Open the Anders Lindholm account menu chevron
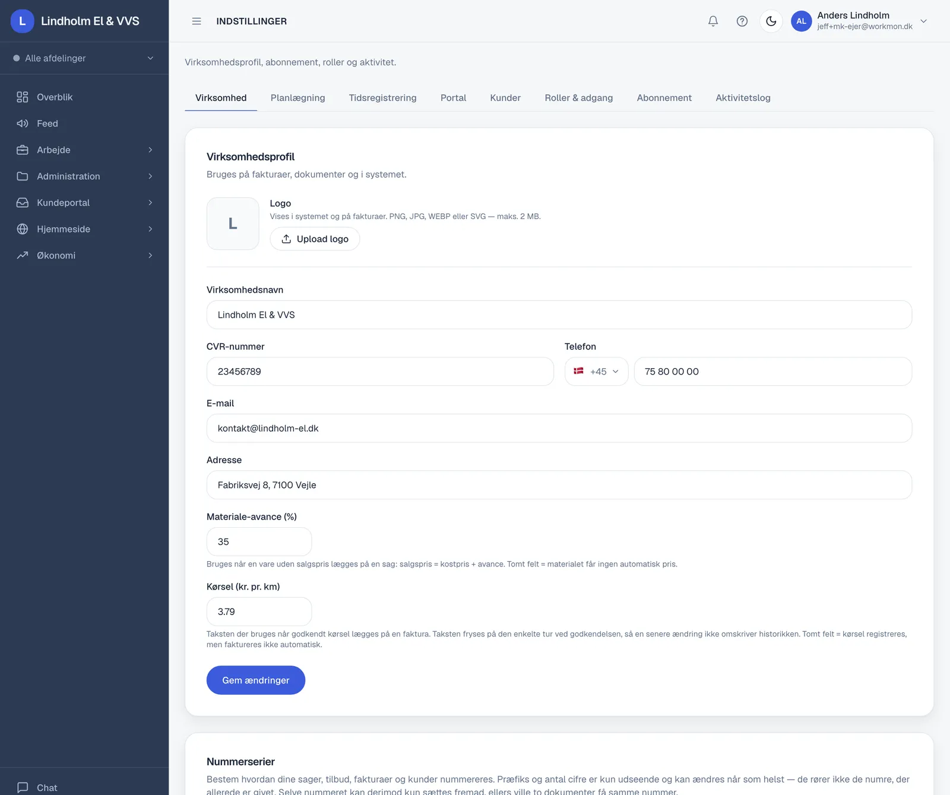The image size is (950, 795). [x=923, y=21]
